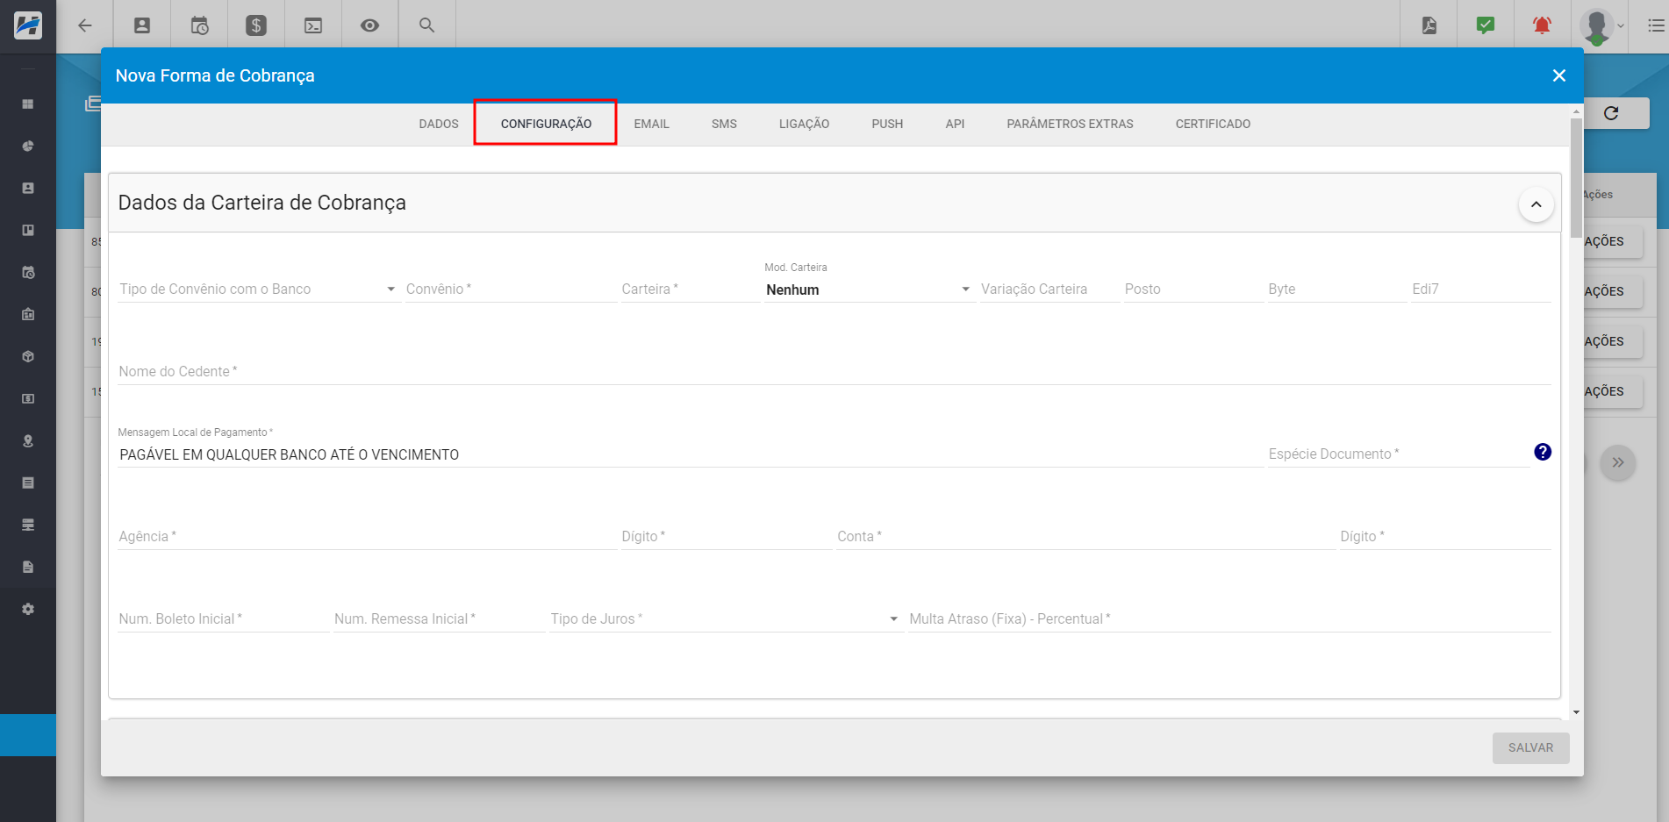Open the Mod. Carteira dropdown showing Nenhum

(869, 289)
